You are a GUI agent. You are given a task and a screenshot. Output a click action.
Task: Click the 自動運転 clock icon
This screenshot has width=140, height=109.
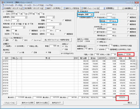(123, 8)
